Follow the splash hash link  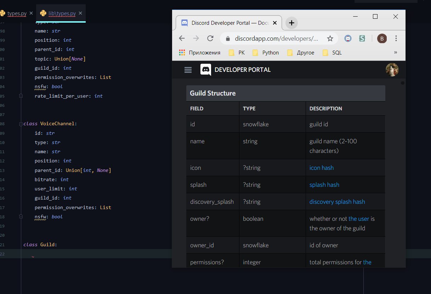pos(324,185)
